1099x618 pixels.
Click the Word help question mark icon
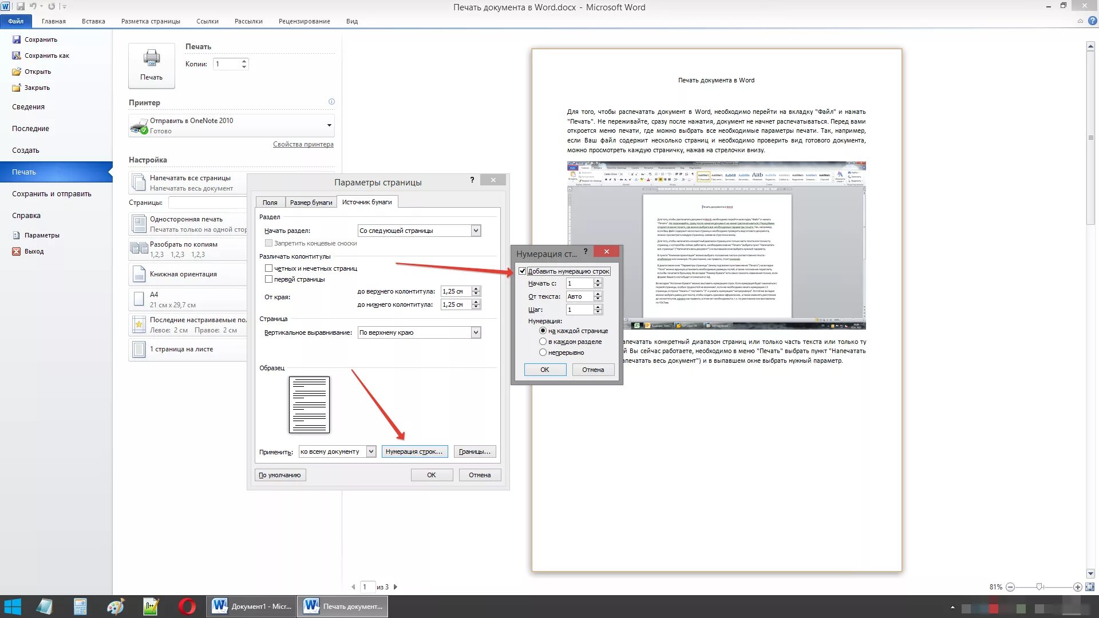[1093, 21]
